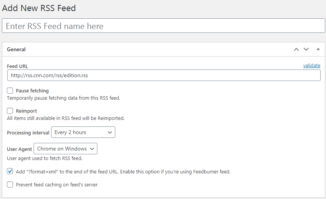Collapse the General panel using triangle toggle
Screen dimensions: 326x199
(x=318, y=49)
